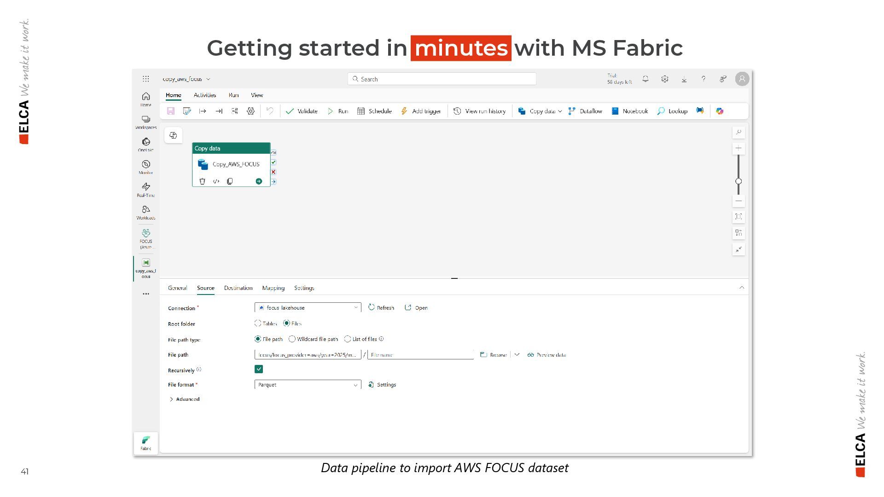Viewport: 884px width, 497px height.
Task: Open the OneLake sidebar icon
Action: tap(146, 142)
